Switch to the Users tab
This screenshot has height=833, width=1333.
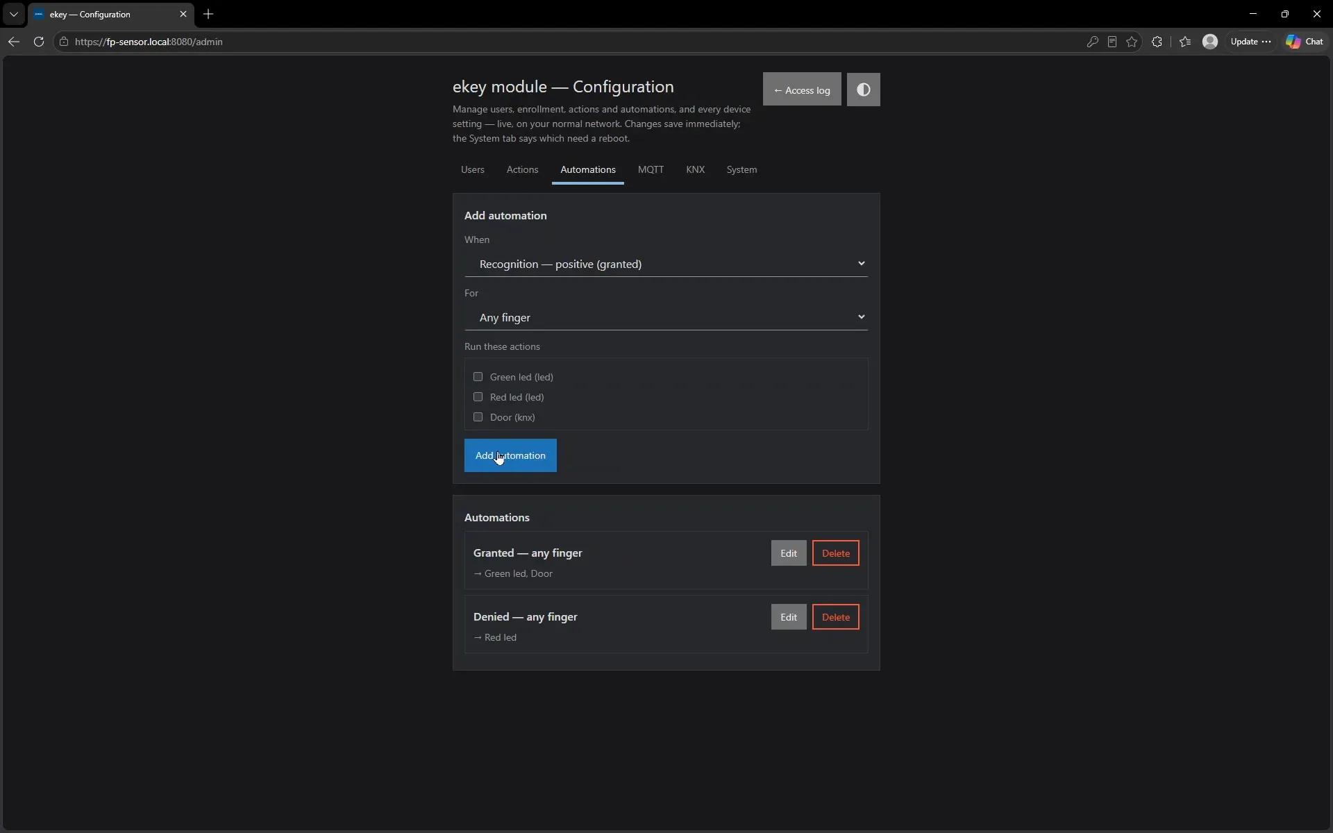coord(473,169)
